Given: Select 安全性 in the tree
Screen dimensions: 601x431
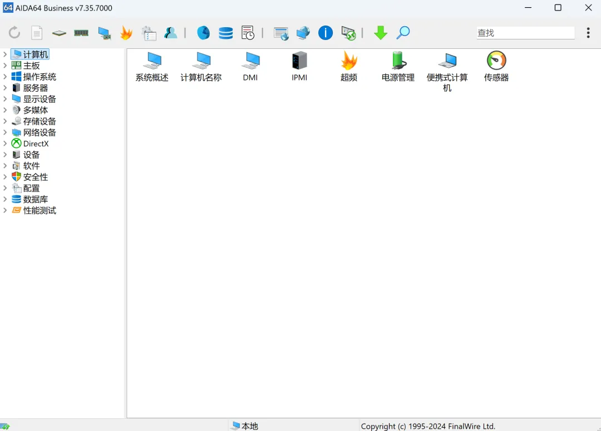Looking at the screenshot, I should (30, 177).
